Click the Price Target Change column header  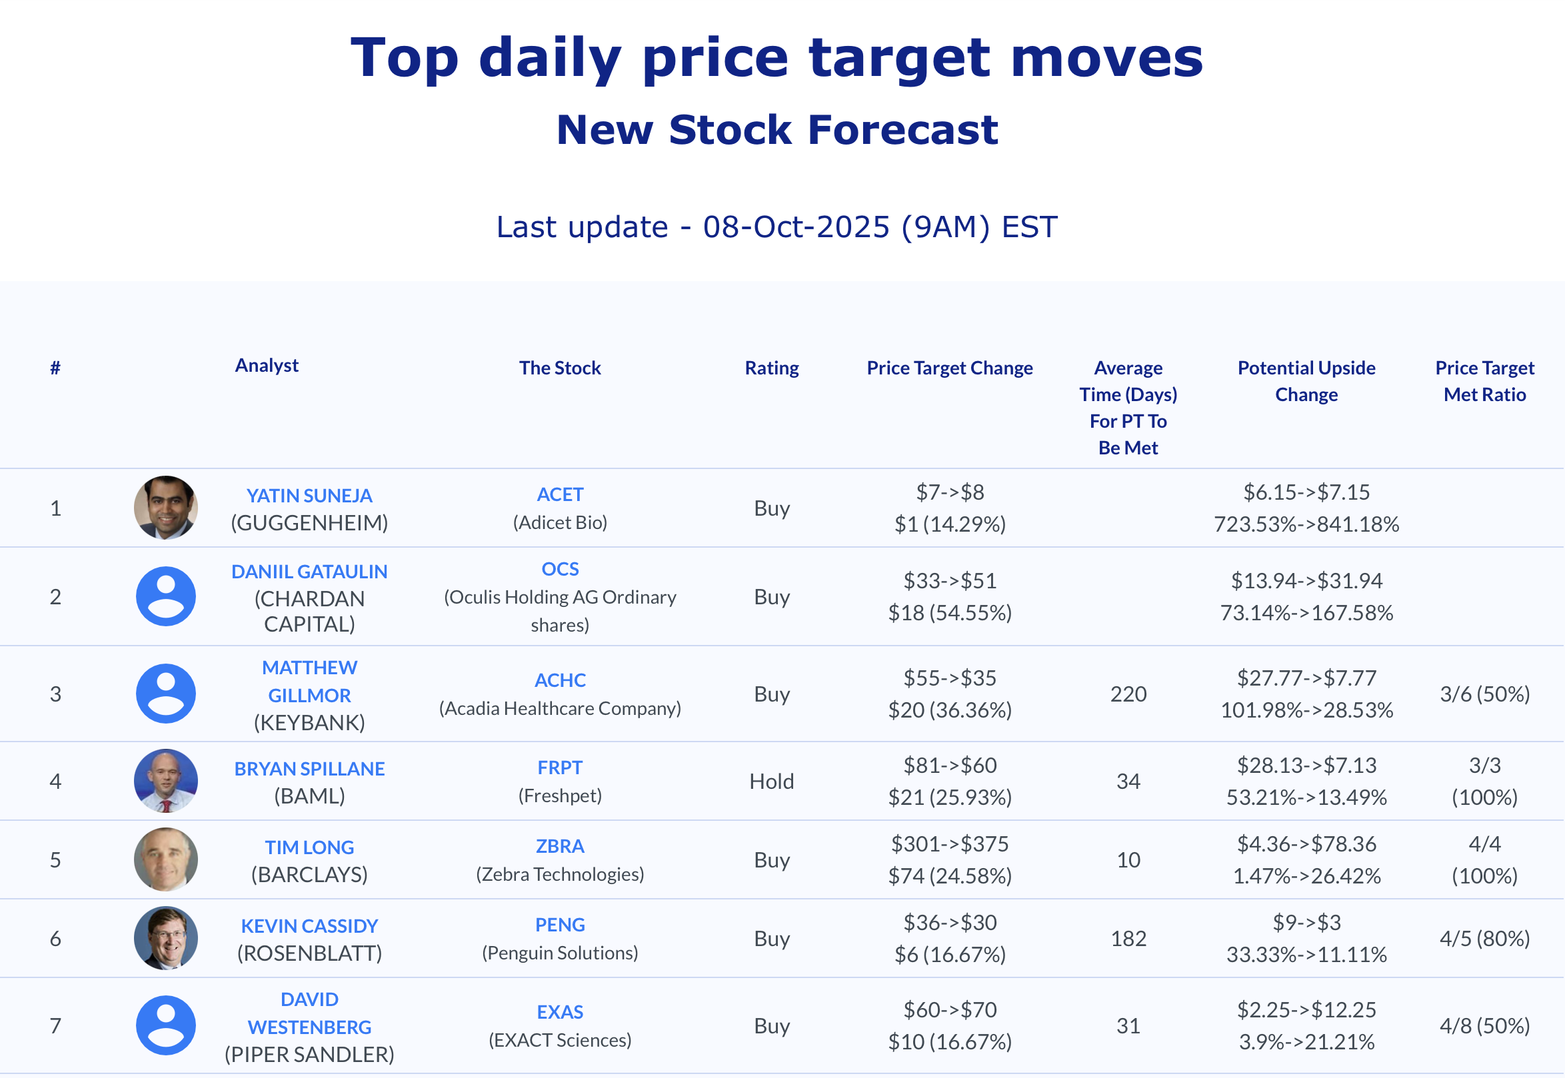tap(949, 367)
